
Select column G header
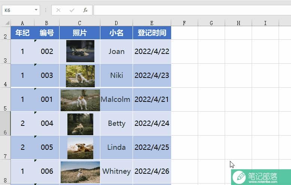click(211, 23)
